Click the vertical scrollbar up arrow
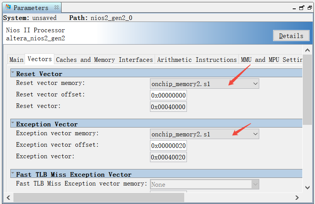The width and height of the screenshot is (315, 204). 307,50
